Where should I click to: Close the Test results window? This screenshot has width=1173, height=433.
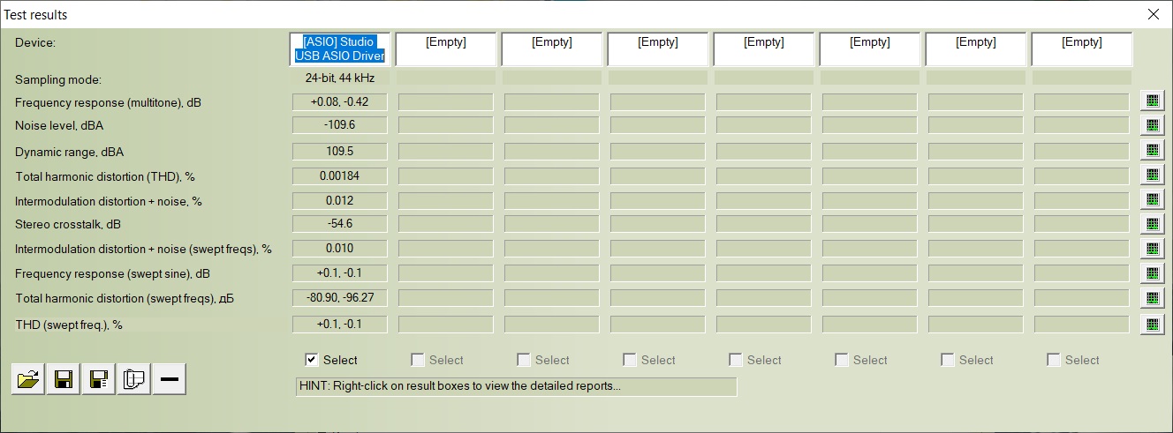coord(1153,14)
